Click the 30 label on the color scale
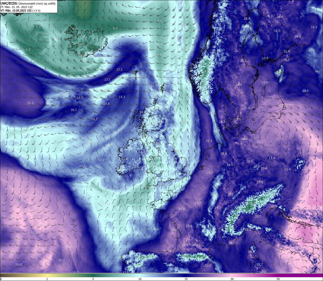 click(x=232, y=279)
